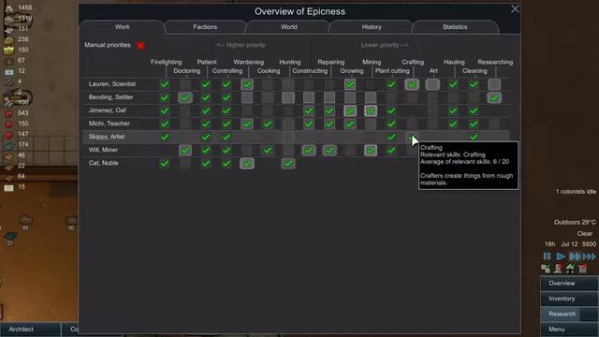Toggle Will's Doctoring checkbox
The image size is (599, 337).
click(x=185, y=151)
